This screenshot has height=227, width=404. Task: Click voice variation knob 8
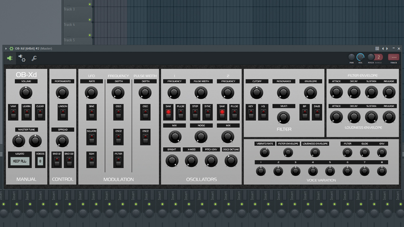tap(382, 171)
